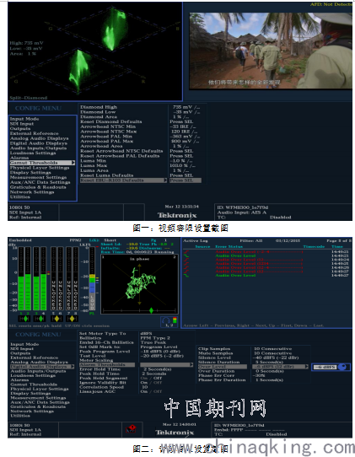Expand the highlighted Digital Audio Displays arrow in figure two
The height and width of the screenshot is (457, 355).
click(73, 366)
